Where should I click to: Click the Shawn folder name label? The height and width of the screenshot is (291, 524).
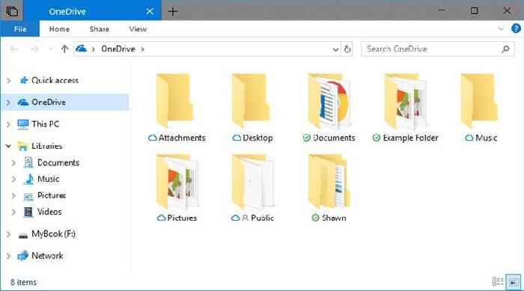pyautogui.click(x=334, y=218)
